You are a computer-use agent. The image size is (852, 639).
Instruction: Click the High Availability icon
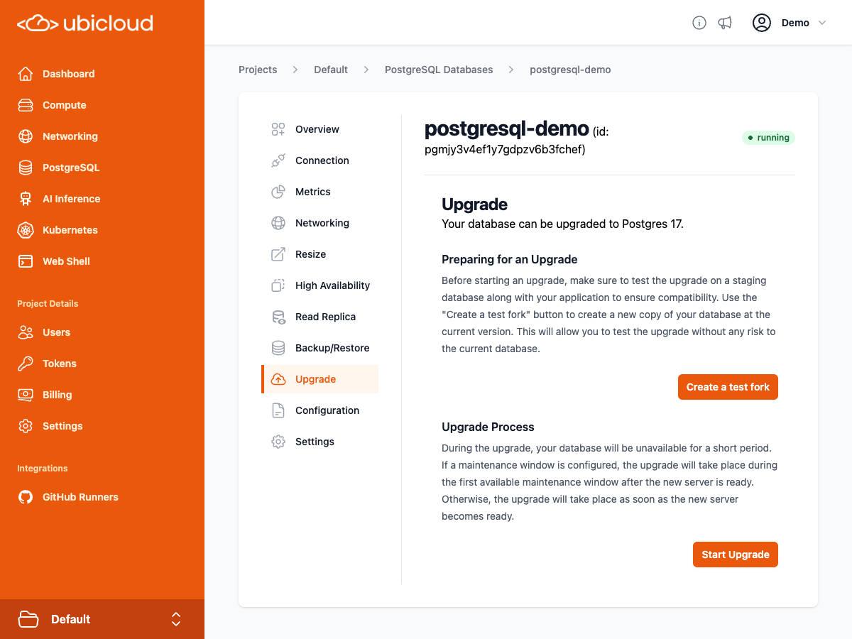(x=278, y=285)
